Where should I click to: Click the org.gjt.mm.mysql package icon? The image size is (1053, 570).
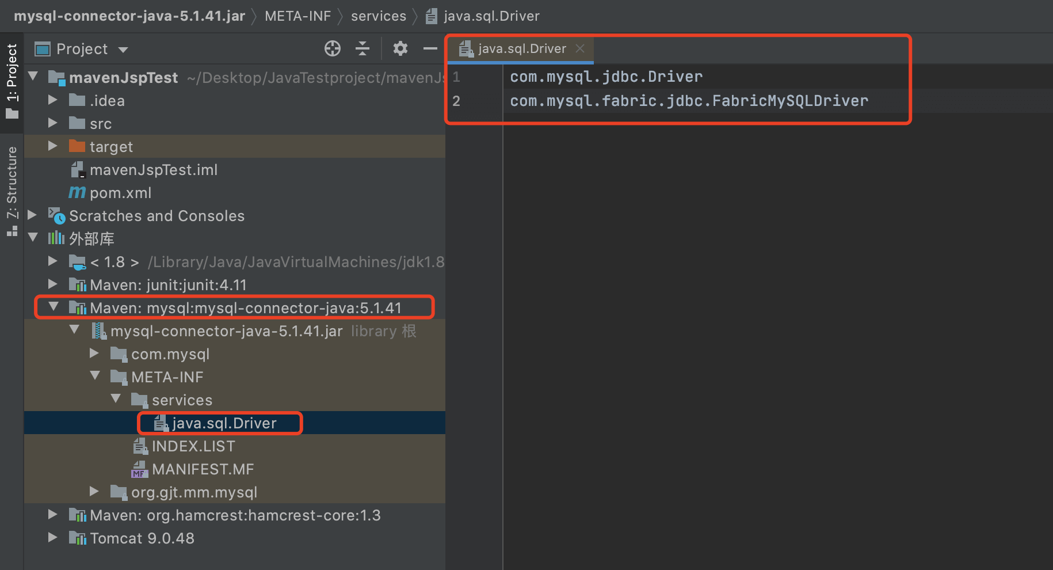click(x=119, y=492)
